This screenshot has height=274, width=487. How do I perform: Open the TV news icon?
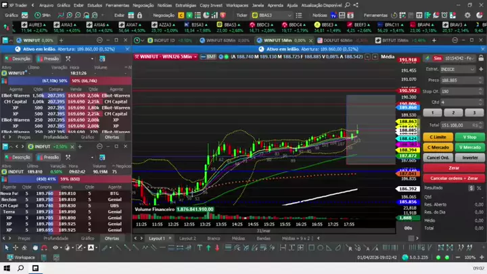pos(333,15)
